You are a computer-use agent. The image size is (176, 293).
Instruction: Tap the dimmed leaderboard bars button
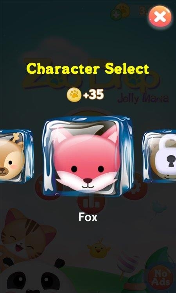click(x=91, y=204)
